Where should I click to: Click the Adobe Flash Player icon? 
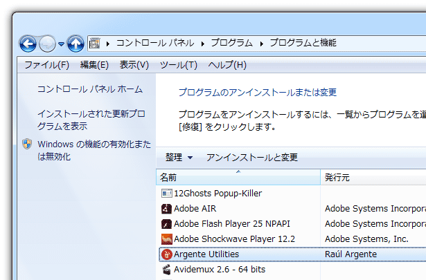(x=166, y=224)
